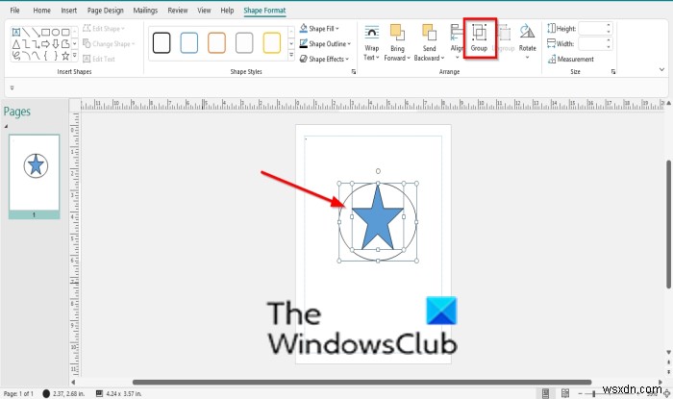
Task: Apply the gray outline shape style
Action: click(244, 43)
